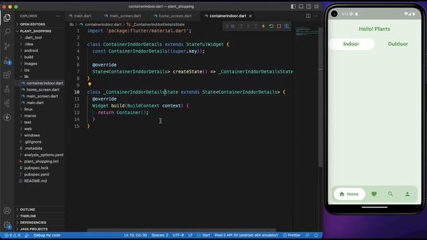Open the Manage gear in activity bar
Screen dimensions: 427x240
pyautogui.click(x=7, y=225)
